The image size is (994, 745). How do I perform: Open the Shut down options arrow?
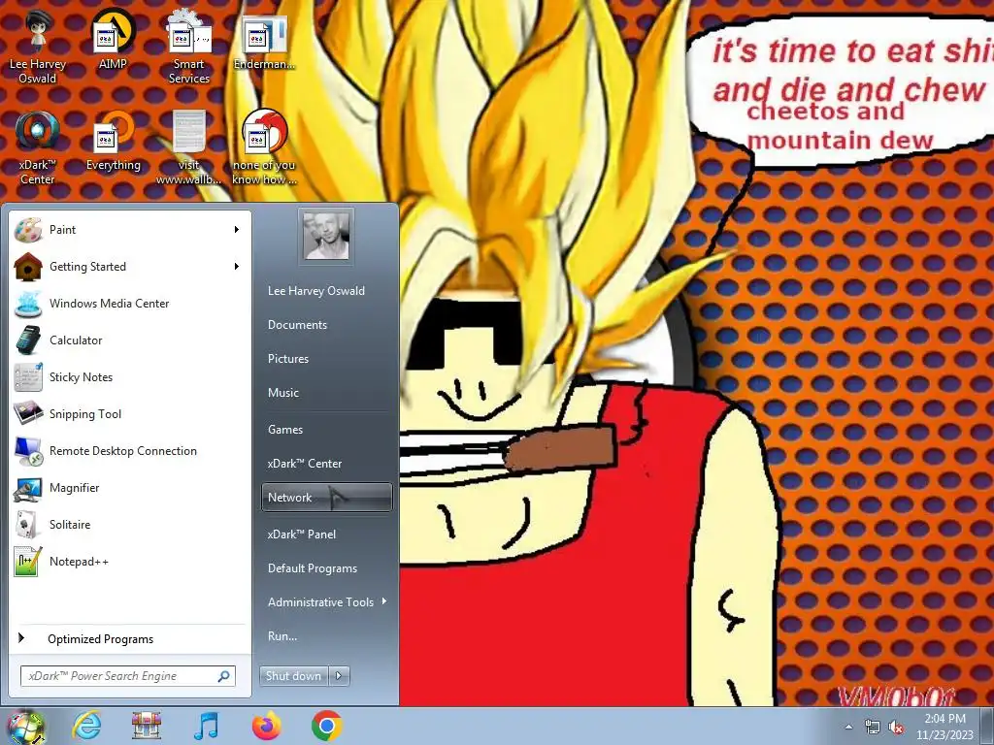pyautogui.click(x=339, y=676)
